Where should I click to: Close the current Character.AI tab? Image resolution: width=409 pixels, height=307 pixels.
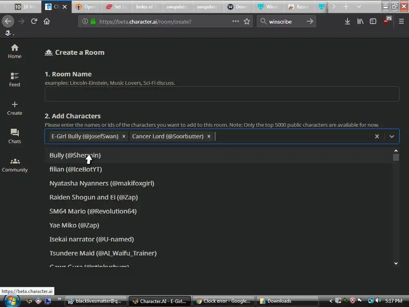point(65,7)
